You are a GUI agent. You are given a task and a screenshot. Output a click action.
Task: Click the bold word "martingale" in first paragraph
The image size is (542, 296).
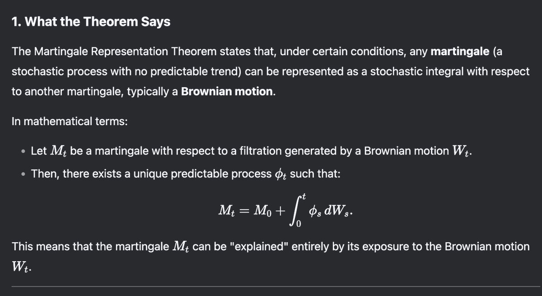click(x=459, y=52)
